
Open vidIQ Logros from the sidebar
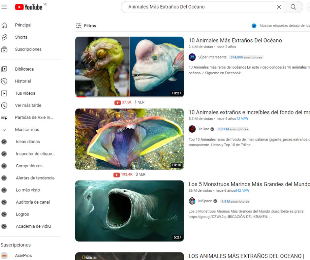(x=22, y=214)
